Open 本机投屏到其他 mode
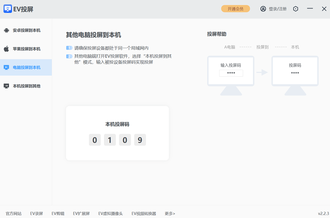Viewport: 330px width, 218px height. (26, 86)
